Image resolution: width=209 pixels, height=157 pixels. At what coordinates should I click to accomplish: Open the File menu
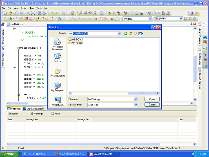click(4, 8)
